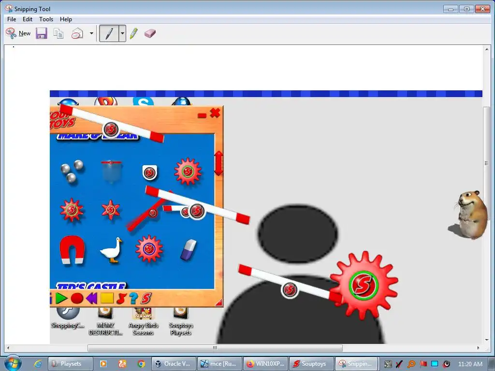Toggle the red music note in Souptoys
The height and width of the screenshot is (371, 495).
click(121, 298)
